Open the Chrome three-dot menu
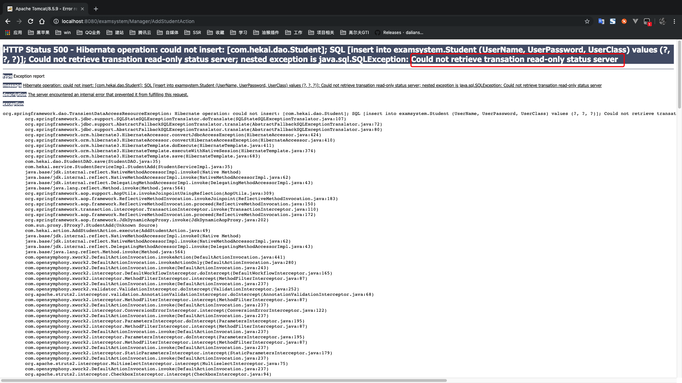 [674, 21]
